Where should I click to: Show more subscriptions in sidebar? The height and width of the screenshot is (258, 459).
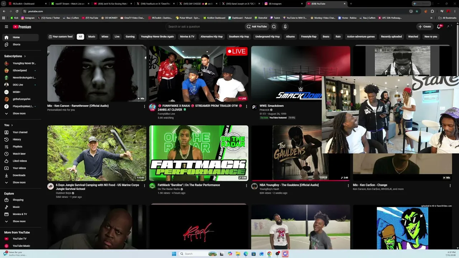point(21,114)
